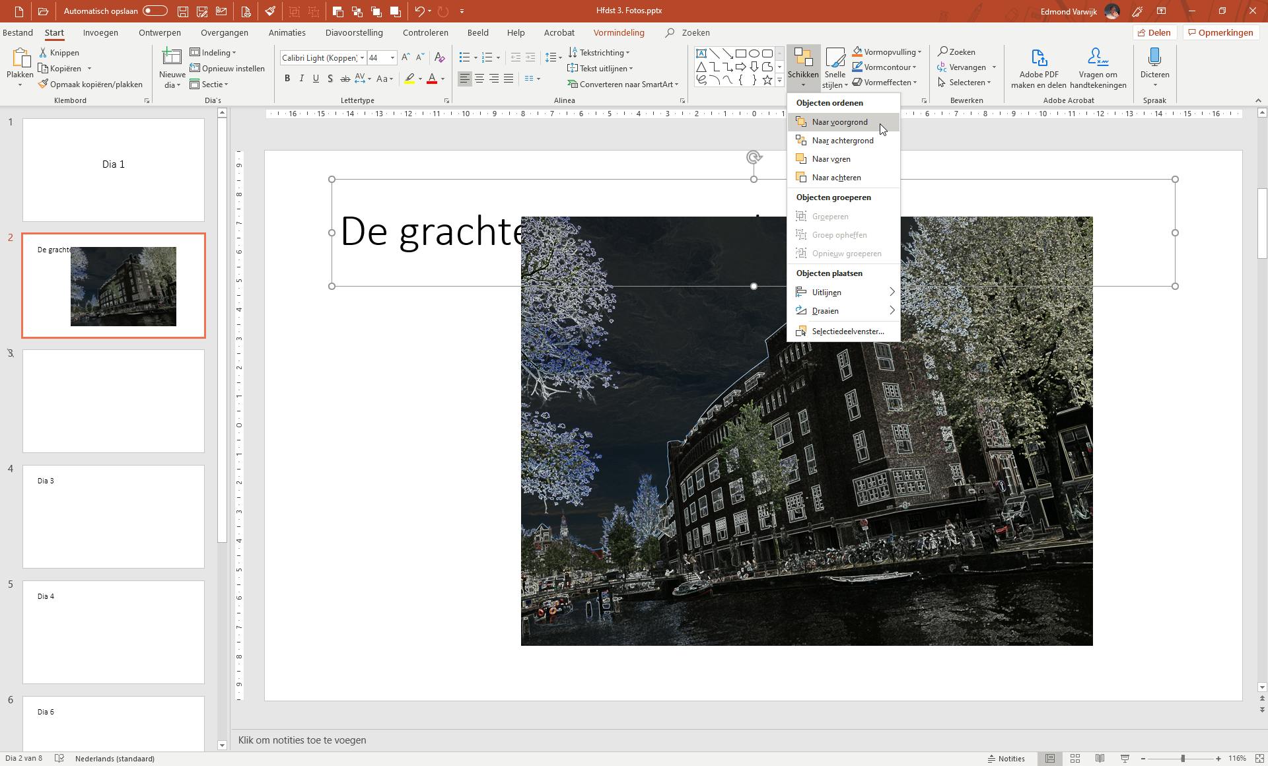Click the text shadow S icon
This screenshot has height=766, width=1268.
coord(330,79)
